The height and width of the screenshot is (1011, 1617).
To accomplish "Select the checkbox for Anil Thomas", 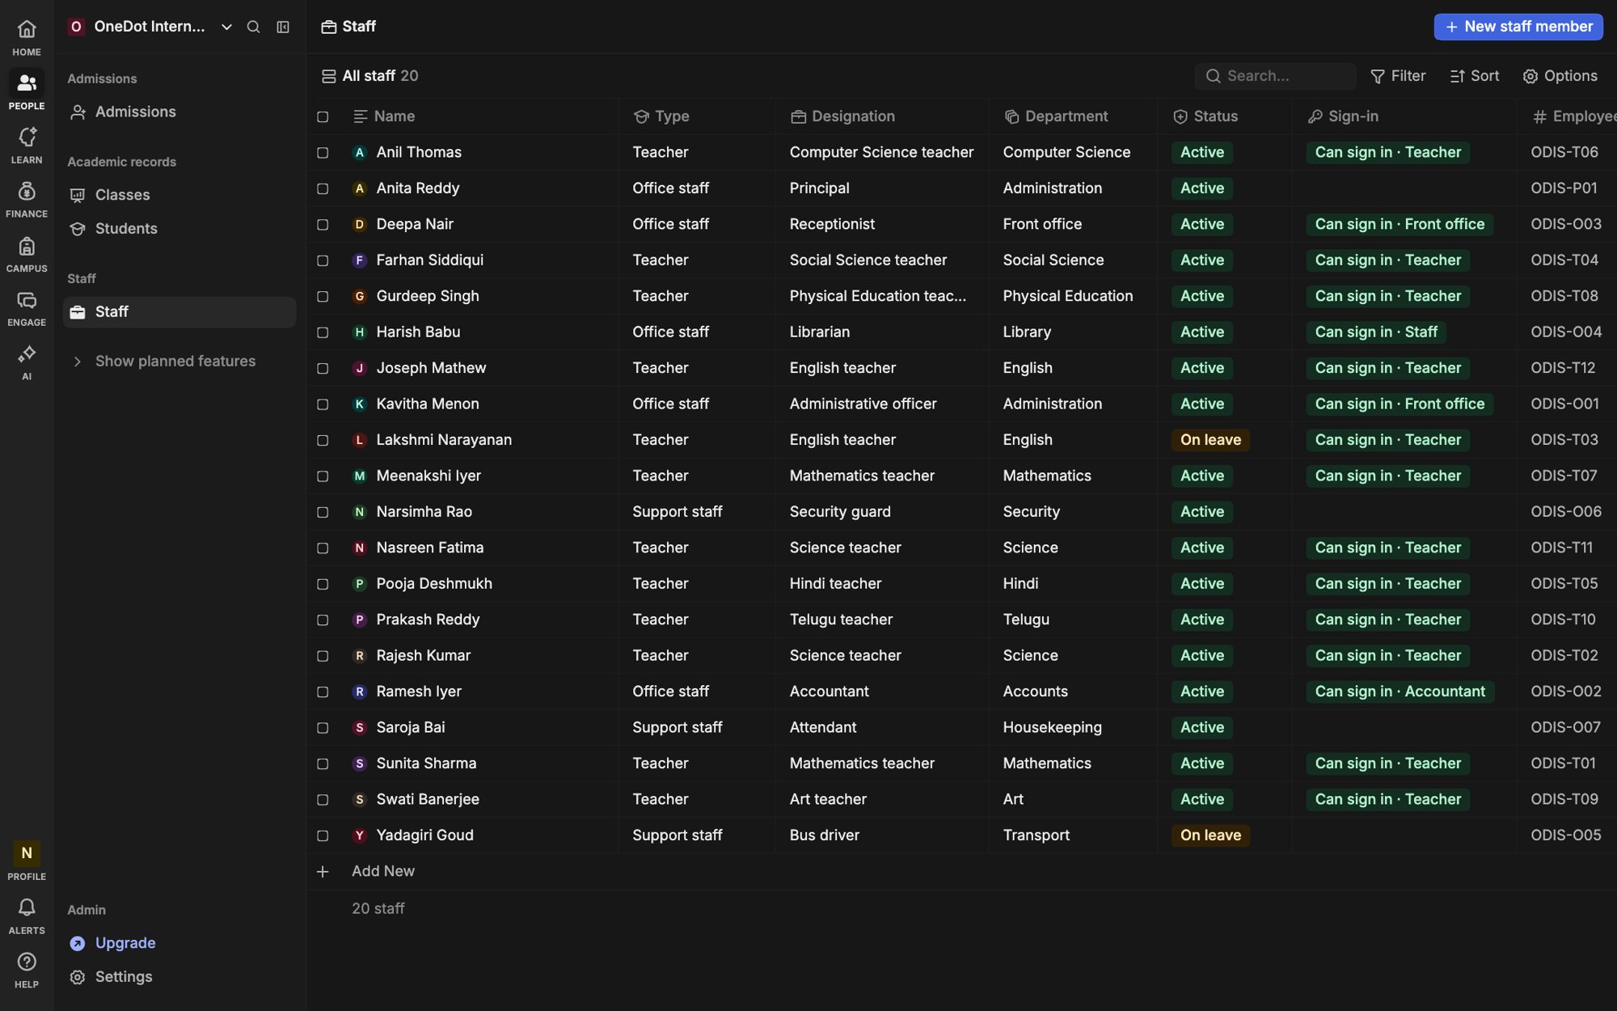I will point(323,153).
